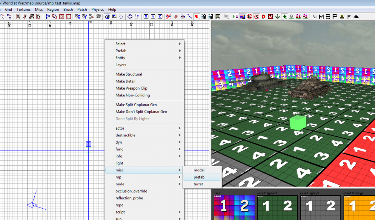Click the X axis view toolbar button
Viewport: 375px width, 220px height.
(x=146, y=16)
